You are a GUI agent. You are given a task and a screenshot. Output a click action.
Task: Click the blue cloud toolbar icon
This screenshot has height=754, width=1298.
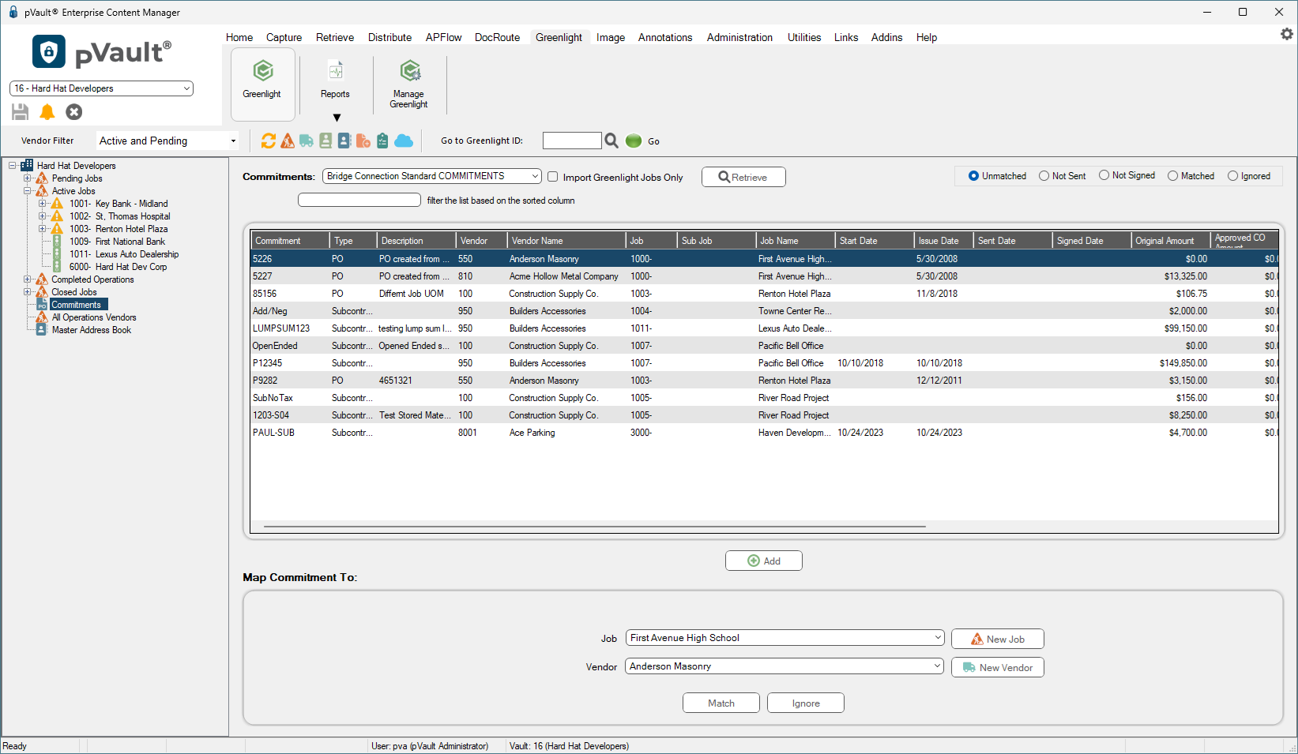pyautogui.click(x=404, y=141)
